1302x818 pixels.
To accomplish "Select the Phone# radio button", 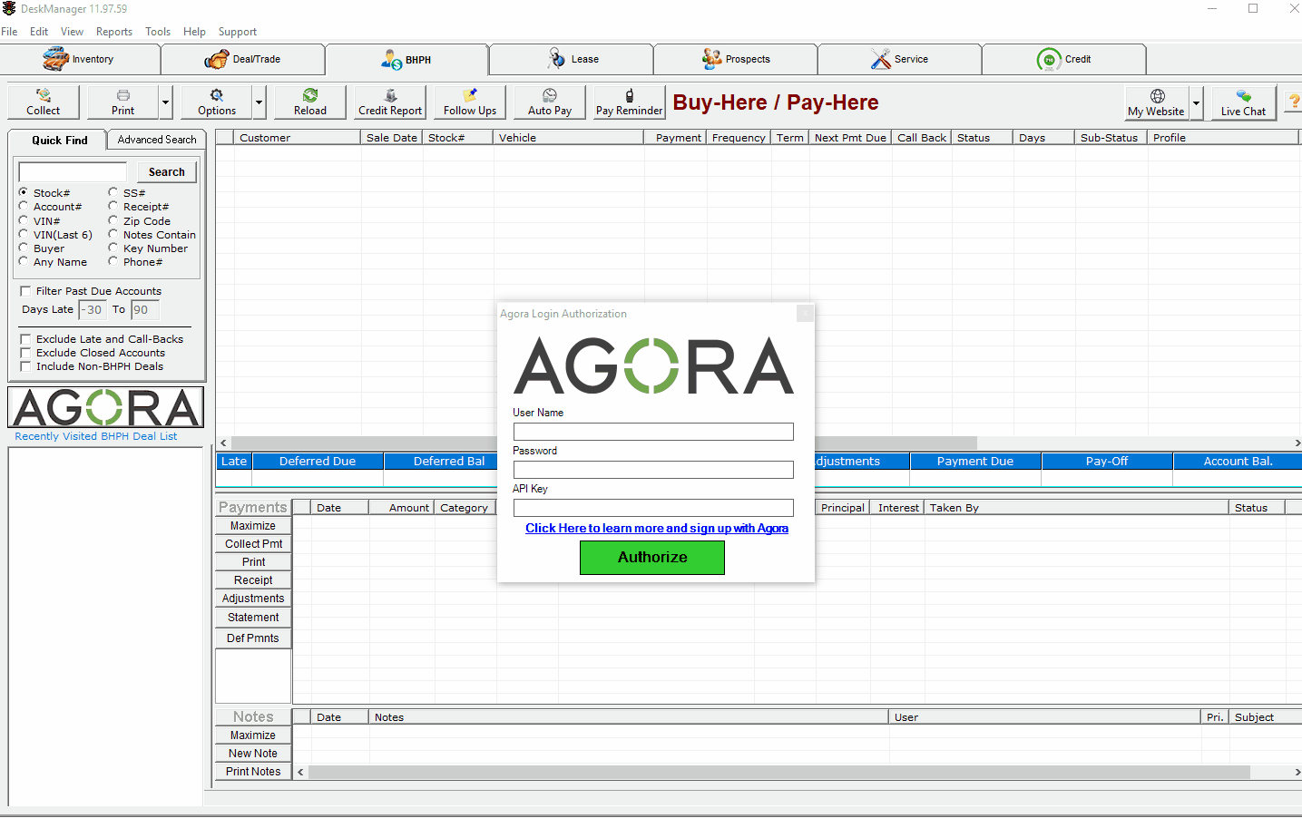I will (113, 261).
